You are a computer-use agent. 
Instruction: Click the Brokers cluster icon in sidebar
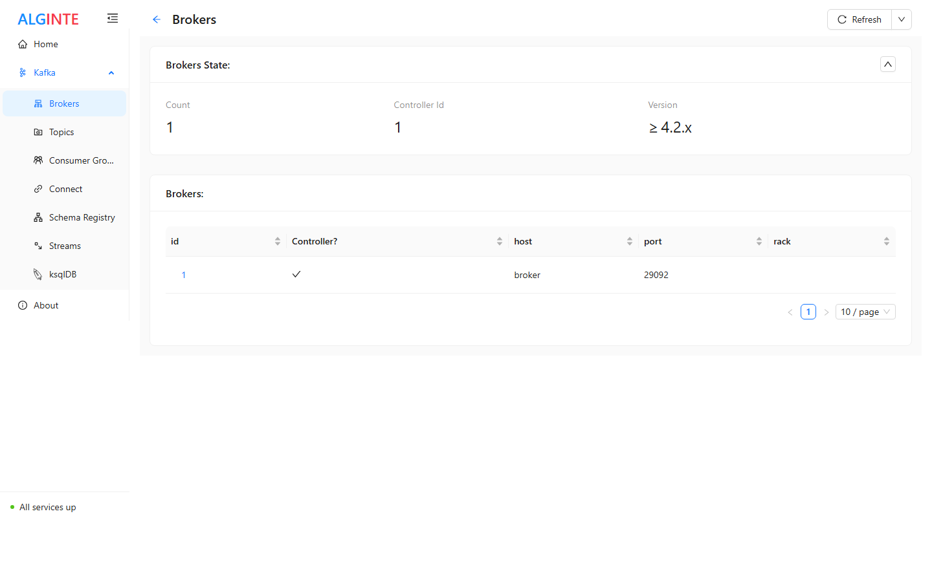pos(38,103)
